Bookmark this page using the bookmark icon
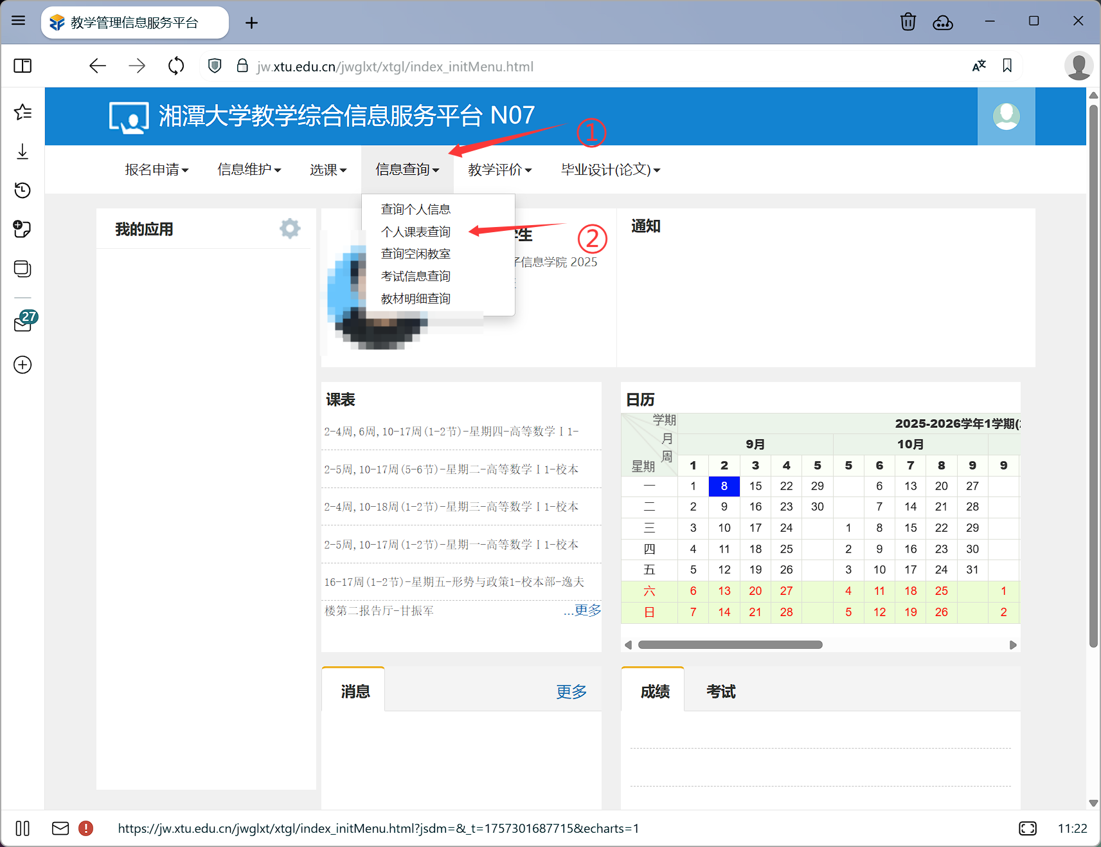This screenshot has height=847, width=1101. (1007, 66)
